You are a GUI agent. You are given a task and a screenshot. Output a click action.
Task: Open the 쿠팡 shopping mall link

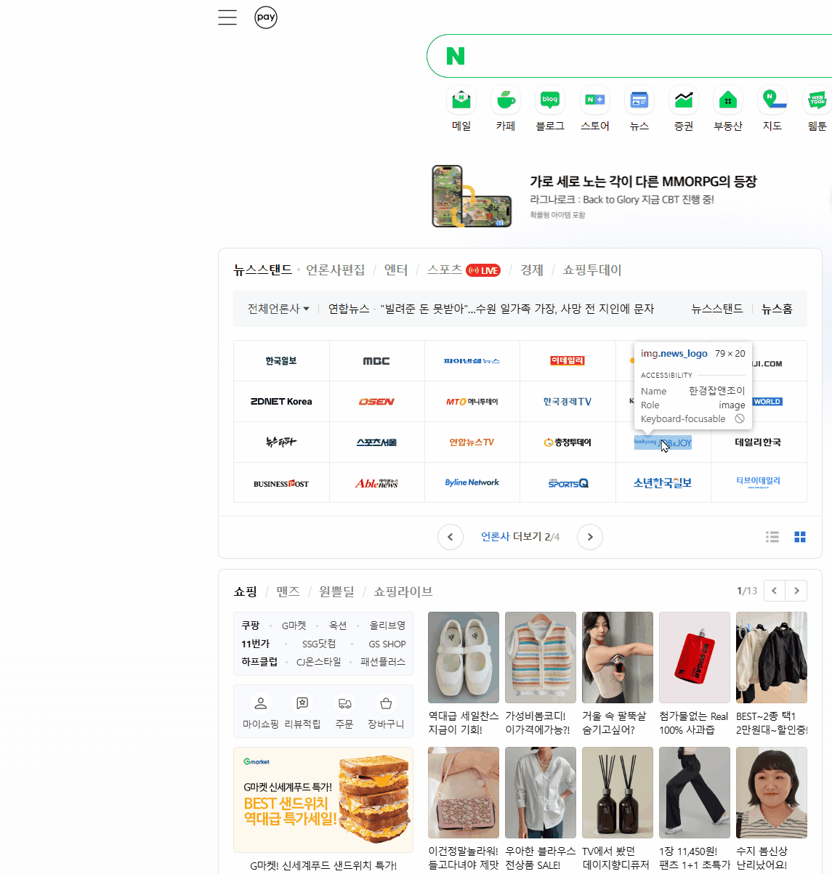point(251,625)
